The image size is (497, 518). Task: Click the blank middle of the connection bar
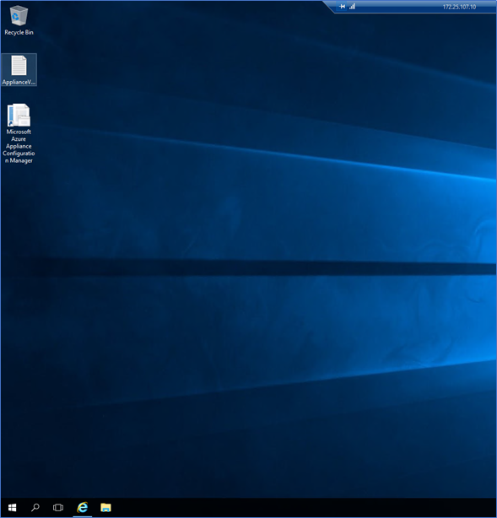(398, 7)
